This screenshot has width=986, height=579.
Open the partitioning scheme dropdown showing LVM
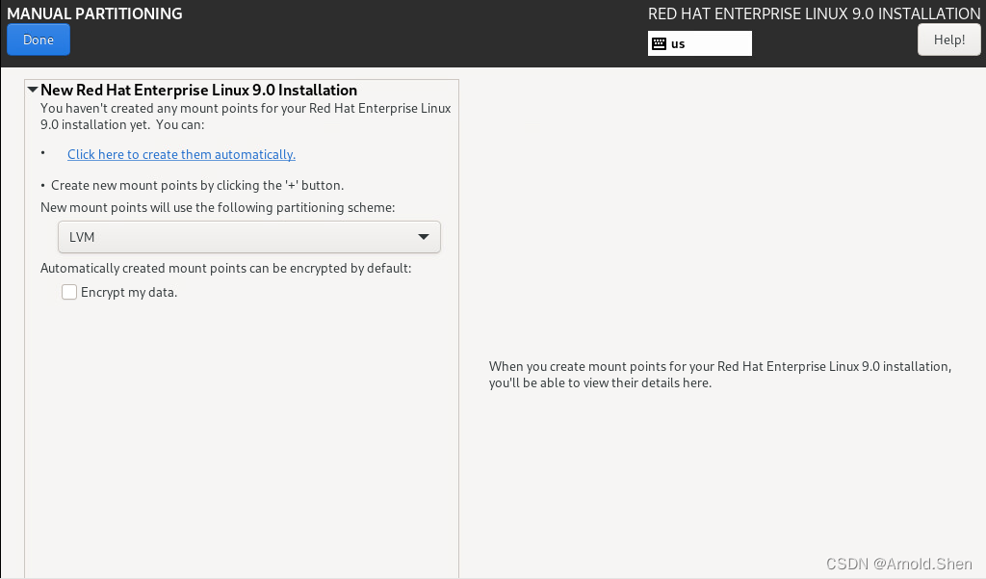[248, 236]
